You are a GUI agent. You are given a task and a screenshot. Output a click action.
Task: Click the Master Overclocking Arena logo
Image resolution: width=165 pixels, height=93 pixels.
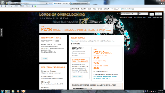[90, 21]
